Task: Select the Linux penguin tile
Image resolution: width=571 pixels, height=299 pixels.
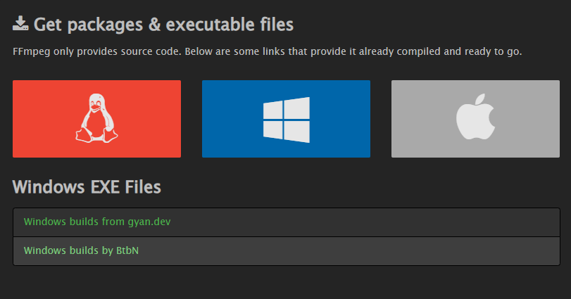Action: point(97,119)
